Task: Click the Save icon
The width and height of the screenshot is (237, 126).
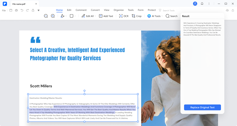Action: pos(11,10)
